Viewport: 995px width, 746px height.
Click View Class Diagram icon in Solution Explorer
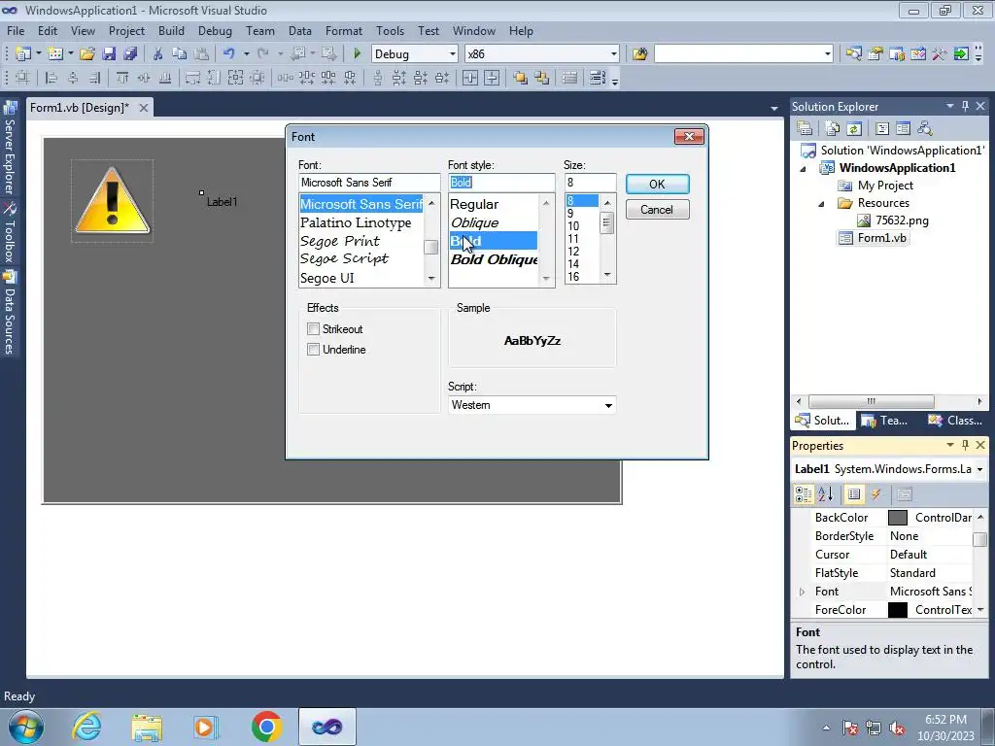[925, 129]
